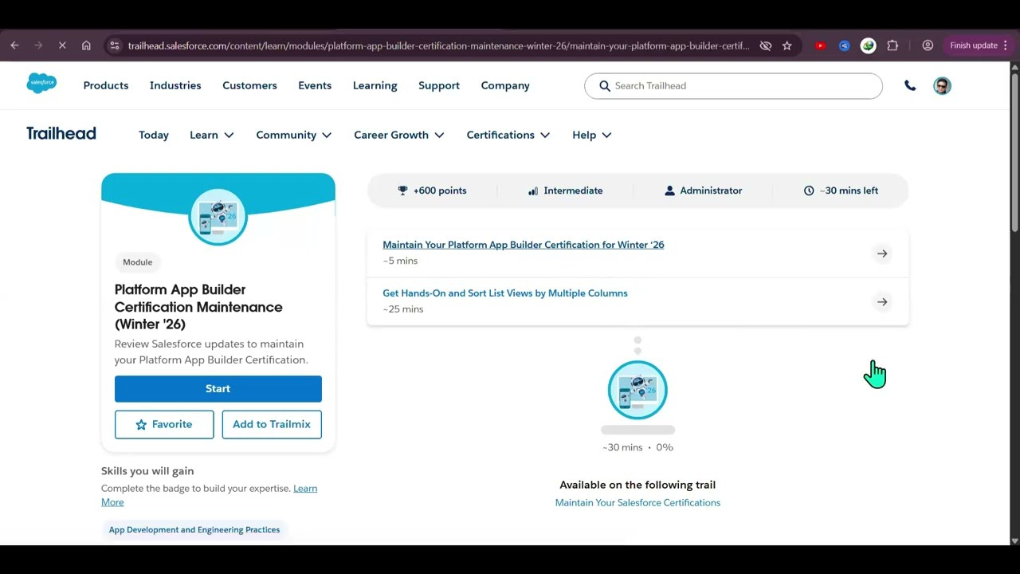Image resolution: width=1020 pixels, height=574 pixels.
Task: Open the Industries menu
Action: click(175, 85)
